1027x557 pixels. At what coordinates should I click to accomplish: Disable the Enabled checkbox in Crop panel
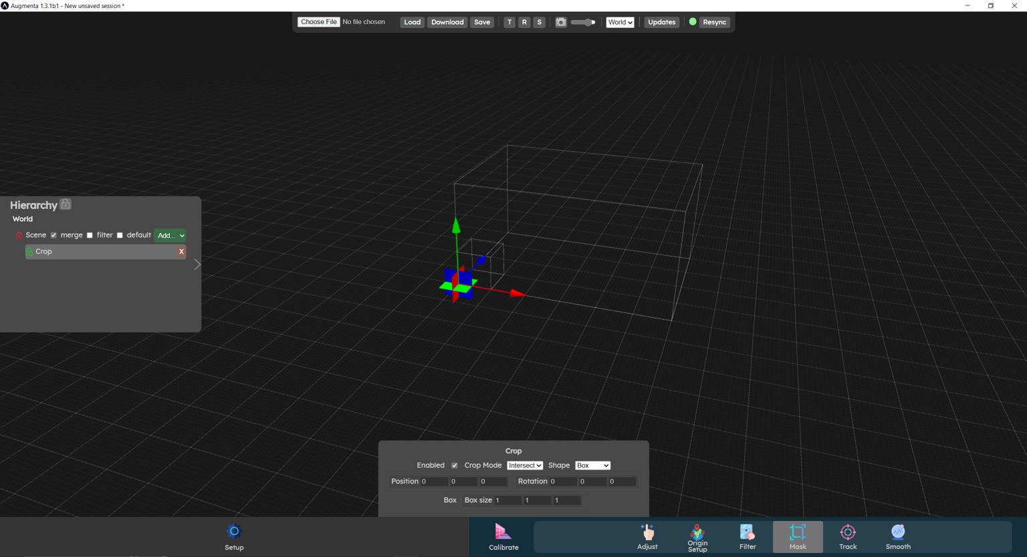coord(455,465)
